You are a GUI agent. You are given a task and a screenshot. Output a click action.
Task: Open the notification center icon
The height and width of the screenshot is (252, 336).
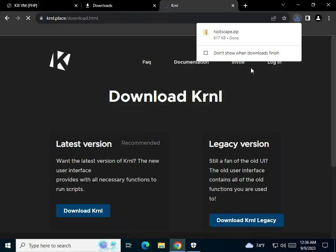[x=325, y=245]
